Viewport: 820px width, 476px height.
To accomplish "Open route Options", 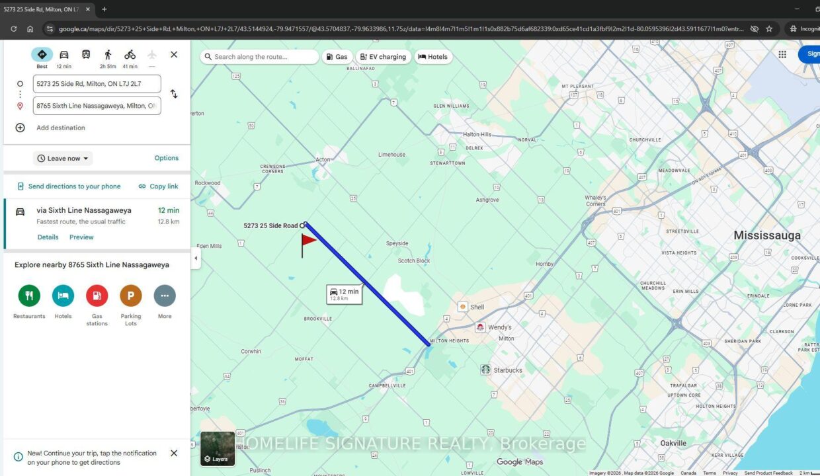I will coord(167,158).
